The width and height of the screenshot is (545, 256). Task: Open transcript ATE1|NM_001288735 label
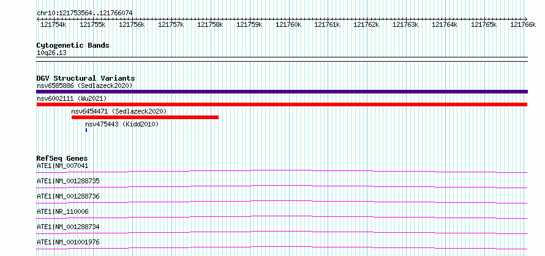(68, 181)
